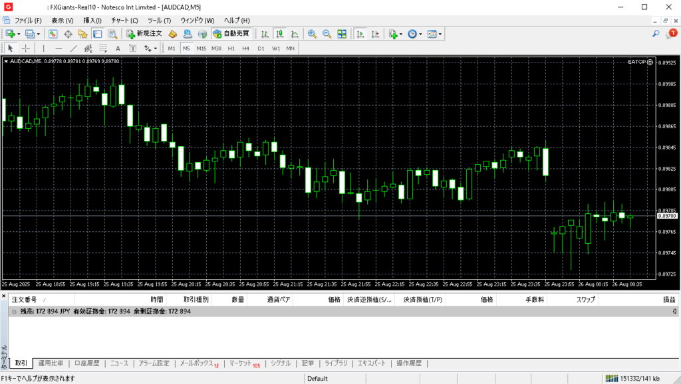Zoom out on the chart
The width and height of the screenshot is (681, 384).
click(x=327, y=34)
